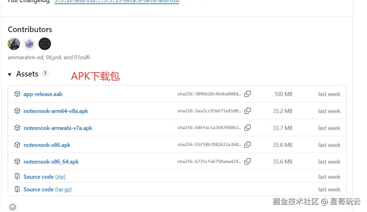The image size is (367, 212).
Task: Click package icon beside notesnook-x86.apk
Action: [x=17, y=145]
